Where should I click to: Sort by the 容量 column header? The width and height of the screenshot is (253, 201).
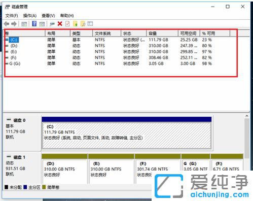(162, 33)
